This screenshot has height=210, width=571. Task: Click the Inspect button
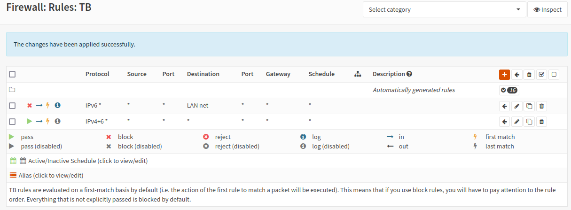[x=548, y=9]
